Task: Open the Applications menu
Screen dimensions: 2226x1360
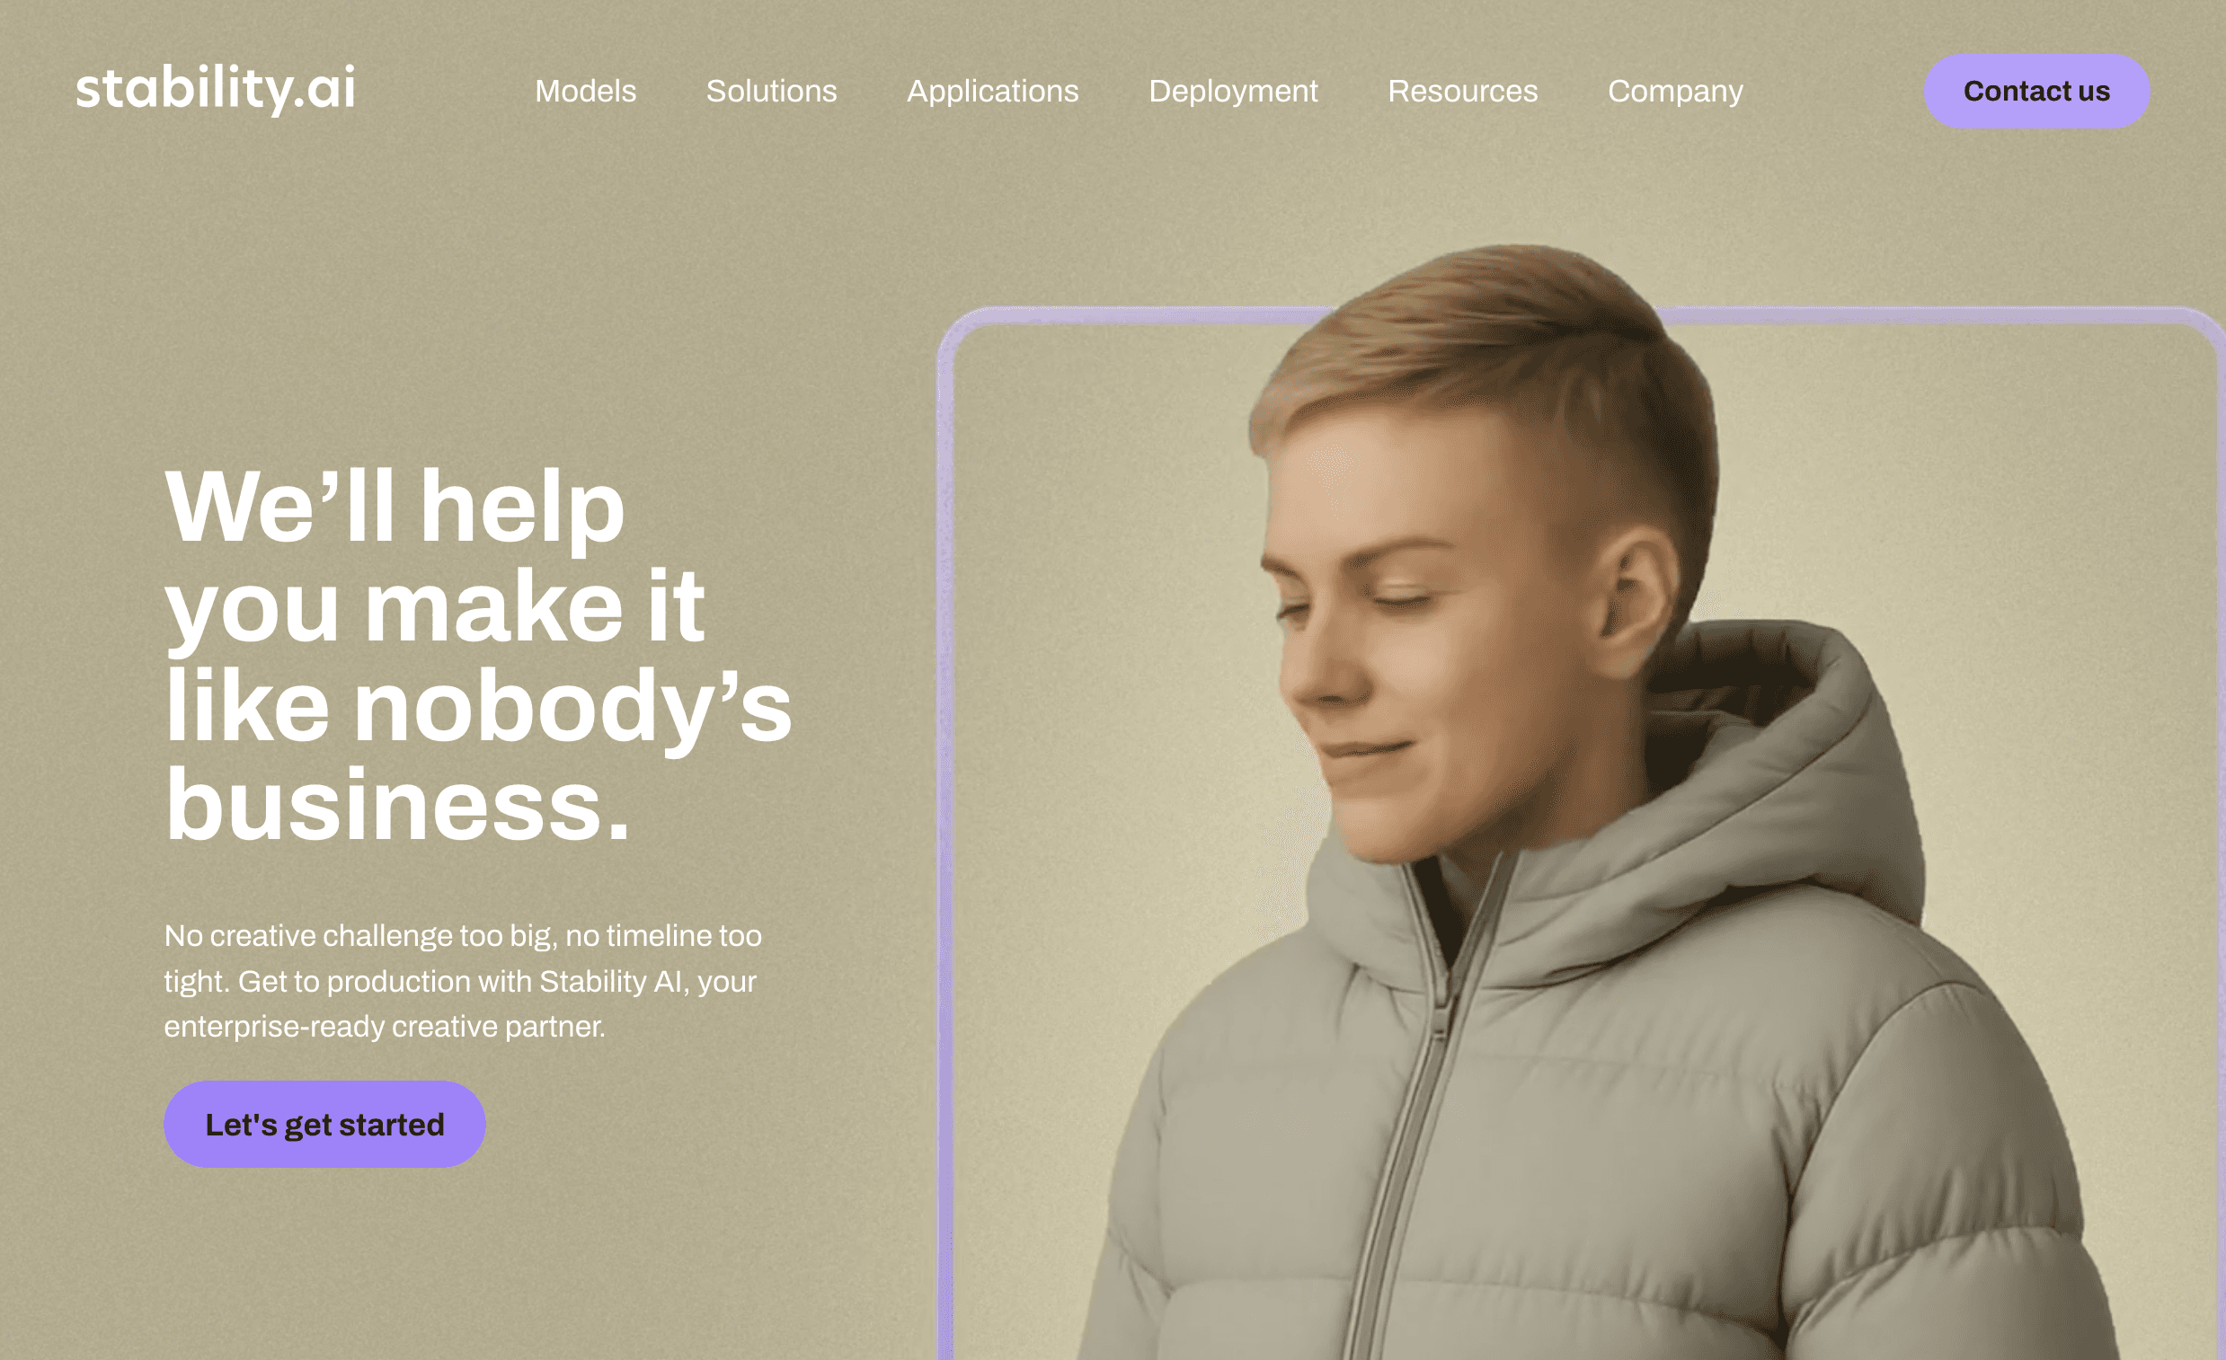Action: pos(993,92)
